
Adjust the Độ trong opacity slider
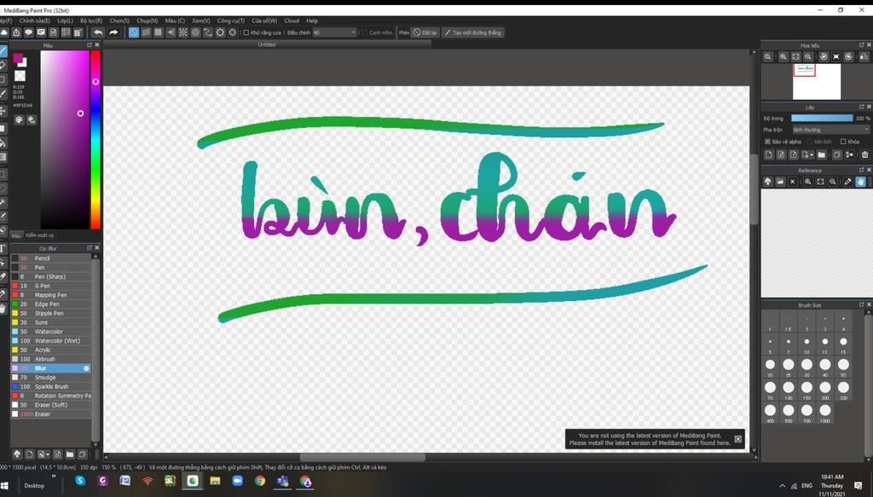[822, 118]
